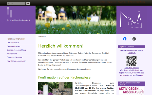This screenshot has height=95, width=152.
Task: Click the (oder hier klicken) link
Action: (131, 68)
